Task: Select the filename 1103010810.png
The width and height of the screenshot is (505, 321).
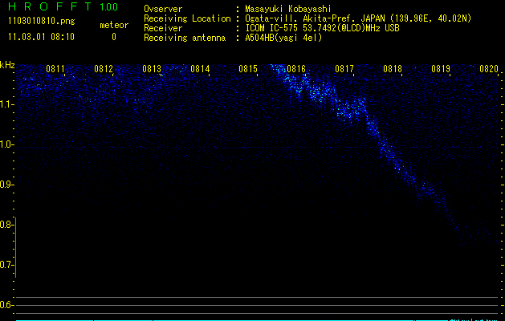Action: 42,21
